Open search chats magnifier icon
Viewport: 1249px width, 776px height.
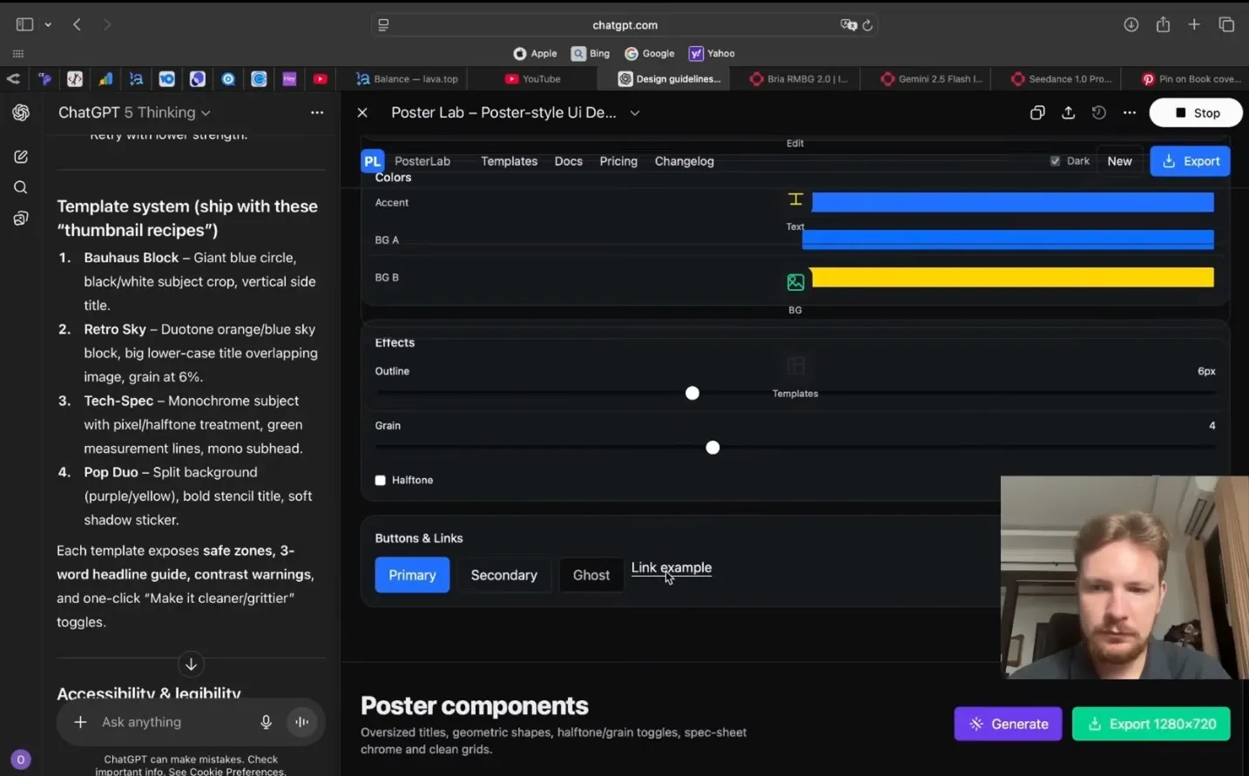21,187
